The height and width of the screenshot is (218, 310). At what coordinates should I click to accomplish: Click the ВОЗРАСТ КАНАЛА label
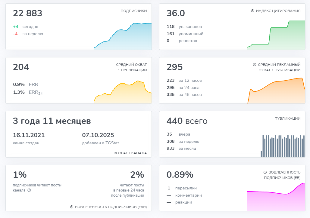pos(130,153)
